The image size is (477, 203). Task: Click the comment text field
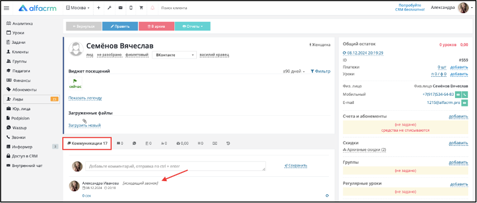pos(175,166)
